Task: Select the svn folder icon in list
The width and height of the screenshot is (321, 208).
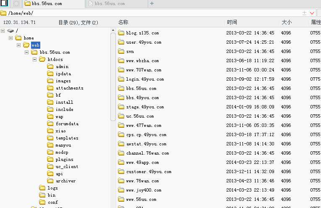Action: pyautogui.click(x=121, y=51)
